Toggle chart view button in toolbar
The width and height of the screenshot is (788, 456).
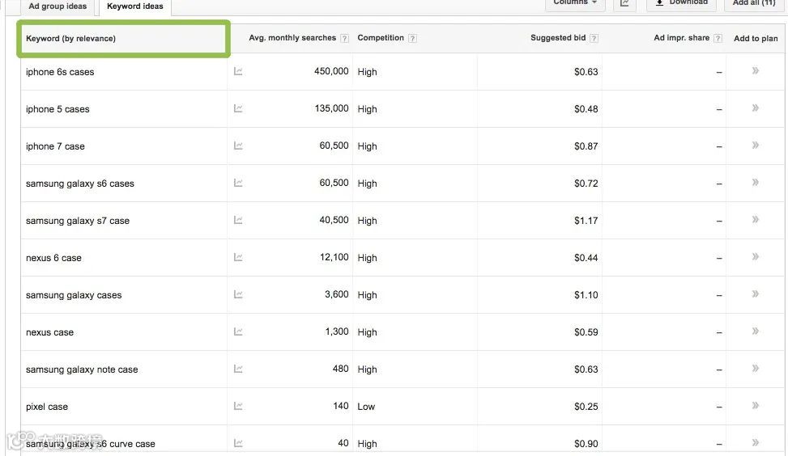[624, 4]
